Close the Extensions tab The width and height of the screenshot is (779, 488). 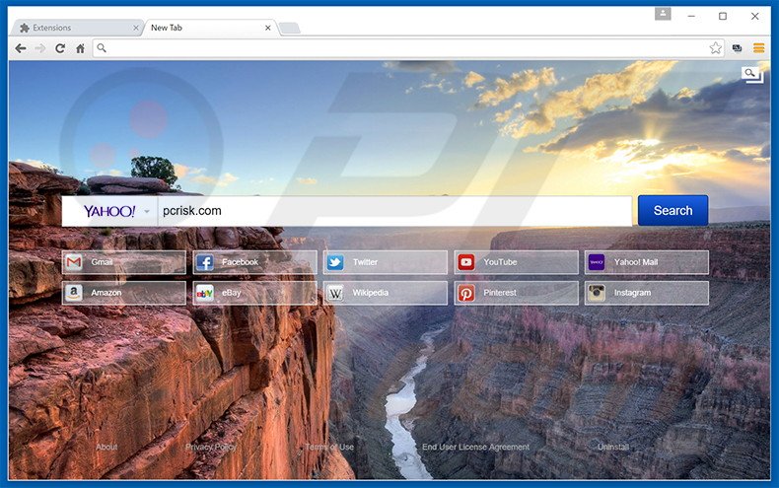136,28
